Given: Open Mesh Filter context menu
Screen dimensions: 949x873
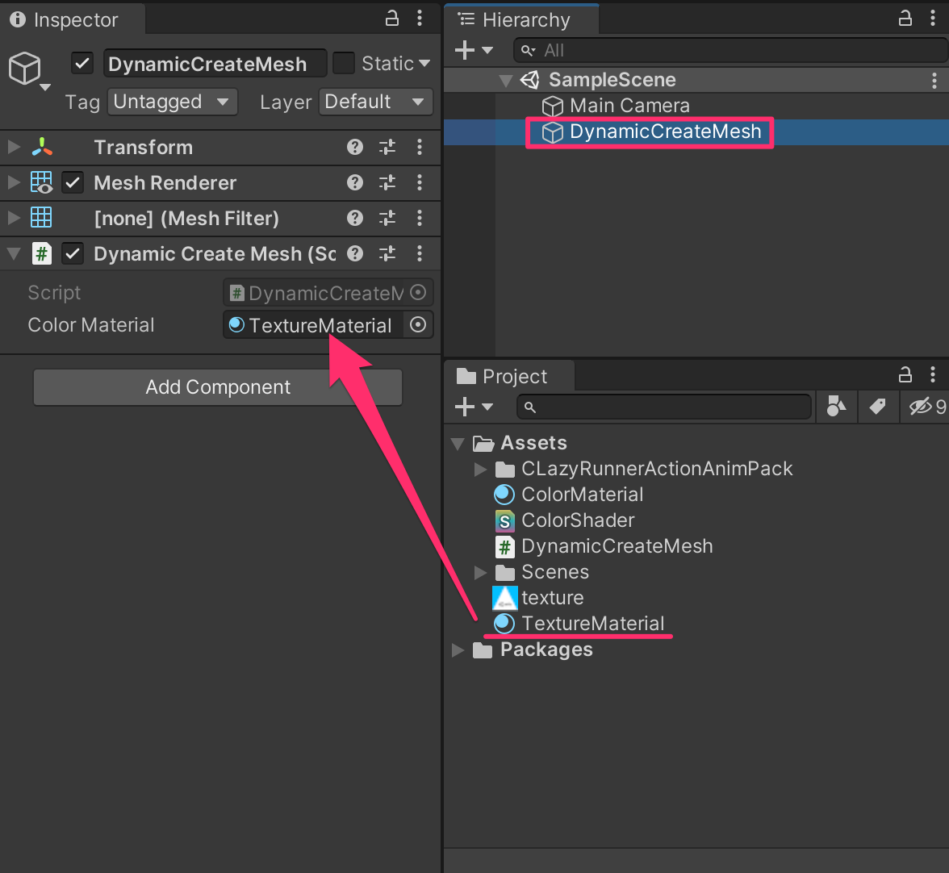Looking at the screenshot, I should (x=420, y=218).
